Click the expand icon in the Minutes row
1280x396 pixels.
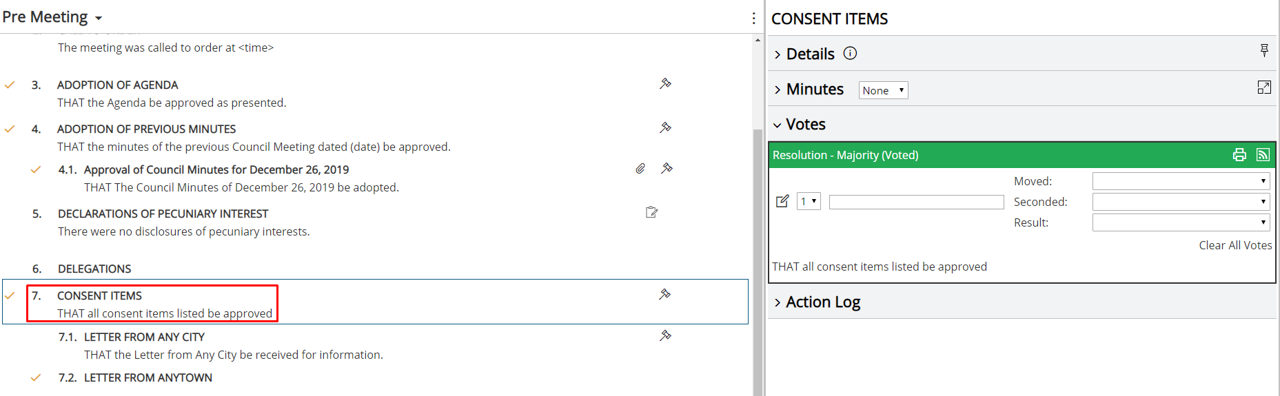pos(1264,87)
